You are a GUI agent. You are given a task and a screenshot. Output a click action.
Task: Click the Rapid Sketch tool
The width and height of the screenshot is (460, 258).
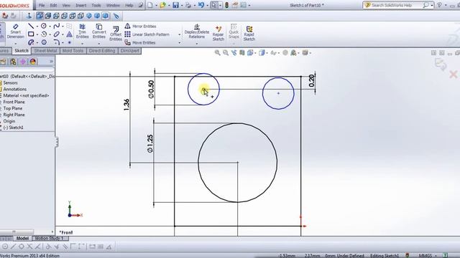coord(249,34)
